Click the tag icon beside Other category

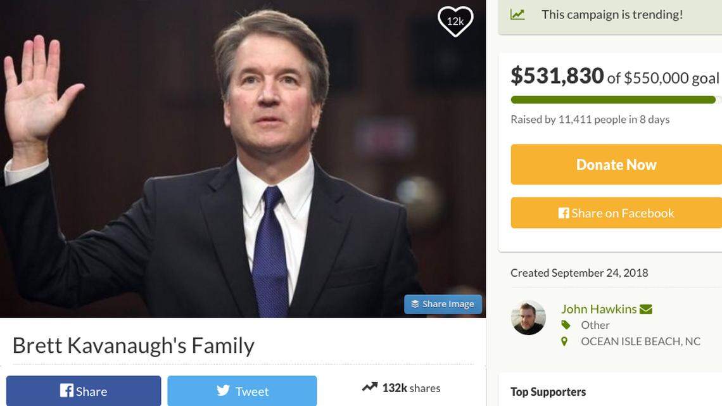565,324
